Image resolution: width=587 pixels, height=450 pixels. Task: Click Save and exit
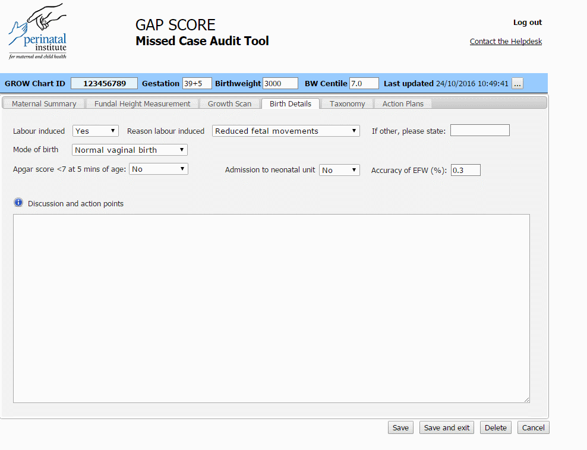pos(446,427)
